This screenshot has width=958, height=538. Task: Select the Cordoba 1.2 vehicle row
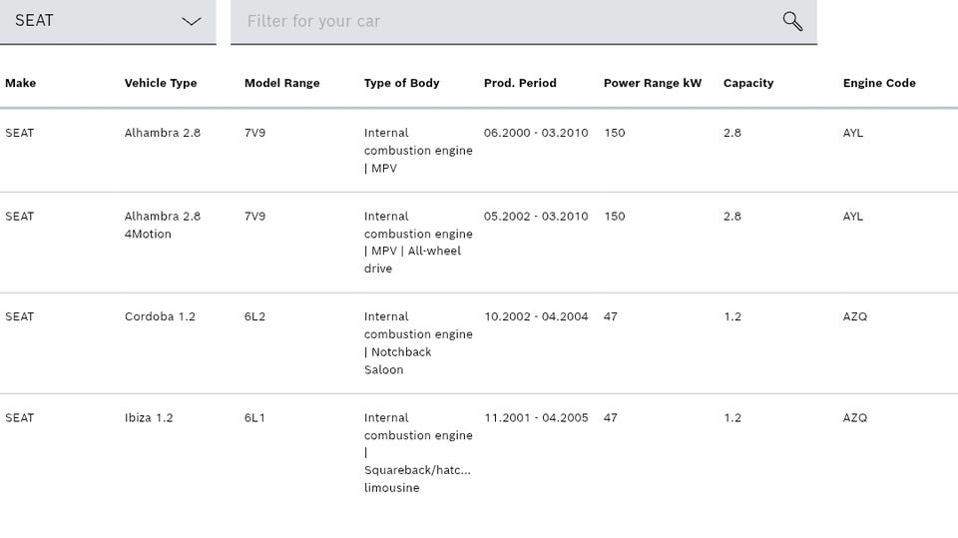pyautogui.click(x=160, y=316)
